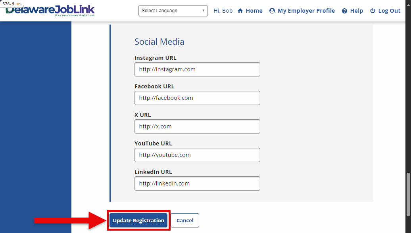Click the vertical page scrollbar thumb

tap(407, 194)
